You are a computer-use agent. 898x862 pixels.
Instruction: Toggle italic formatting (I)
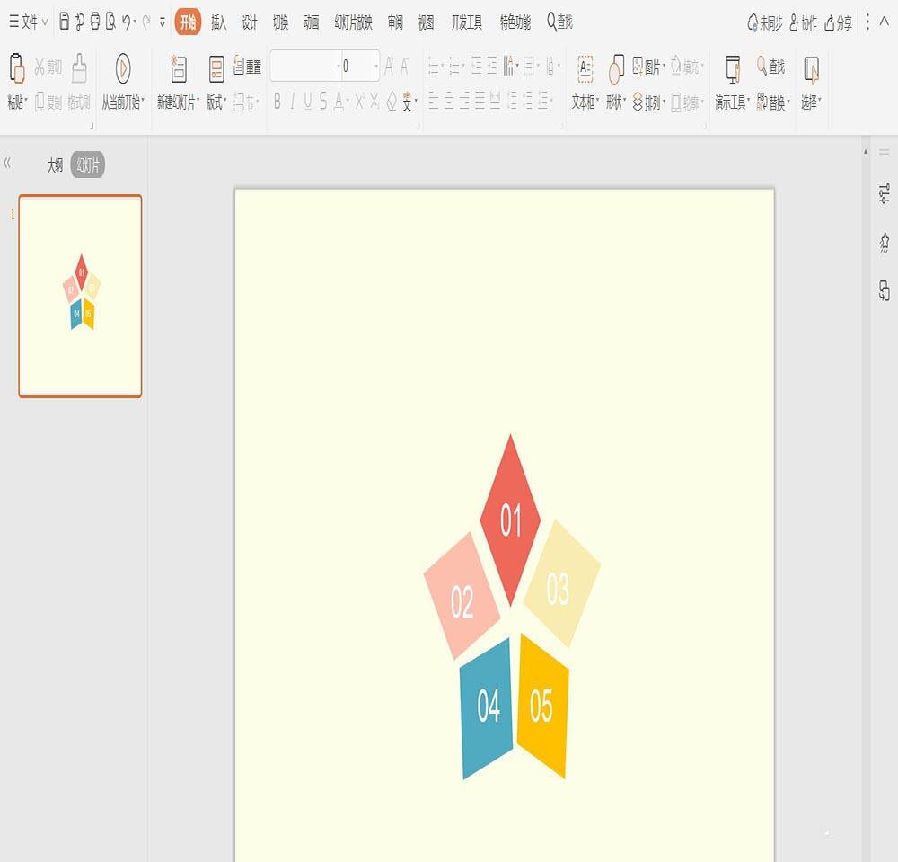(x=293, y=102)
